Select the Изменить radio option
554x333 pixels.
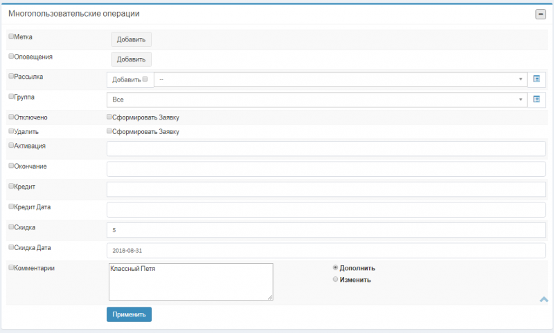click(x=335, y=279)
